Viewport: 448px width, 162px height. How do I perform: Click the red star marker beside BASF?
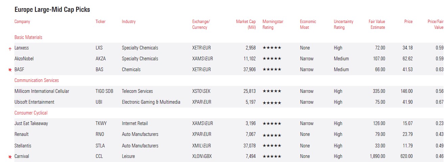(x=10, y=70)
